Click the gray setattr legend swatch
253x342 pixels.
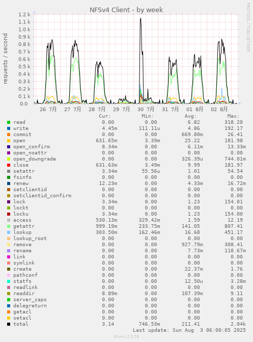pos(9,171)
